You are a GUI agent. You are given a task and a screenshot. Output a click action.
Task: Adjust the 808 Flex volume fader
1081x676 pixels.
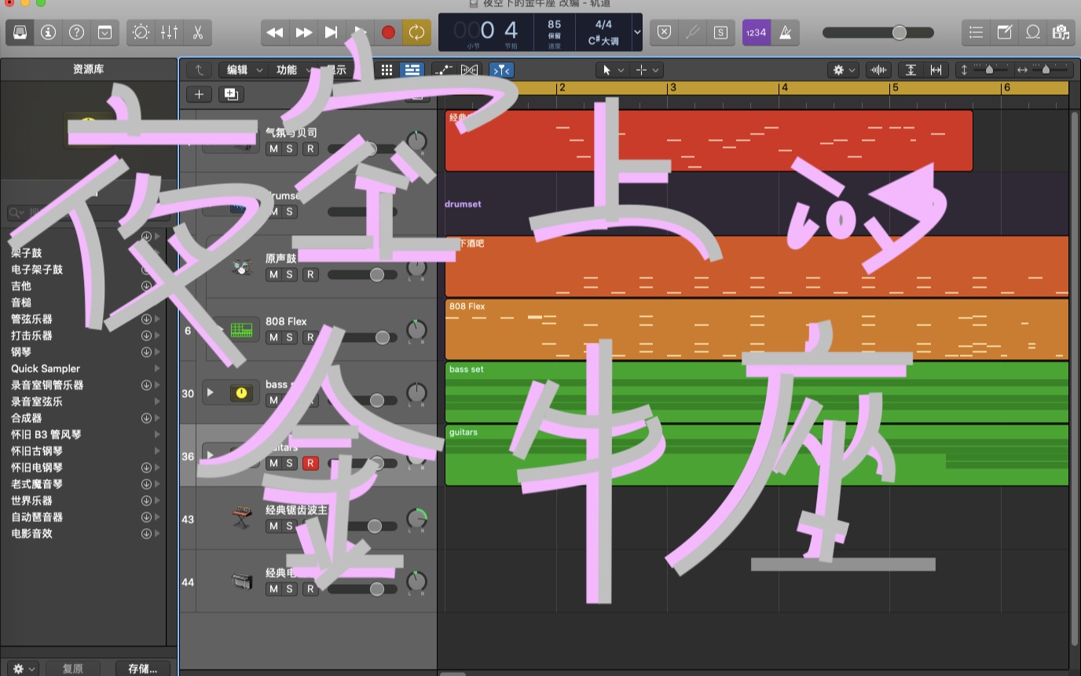(x=362, y=337)
